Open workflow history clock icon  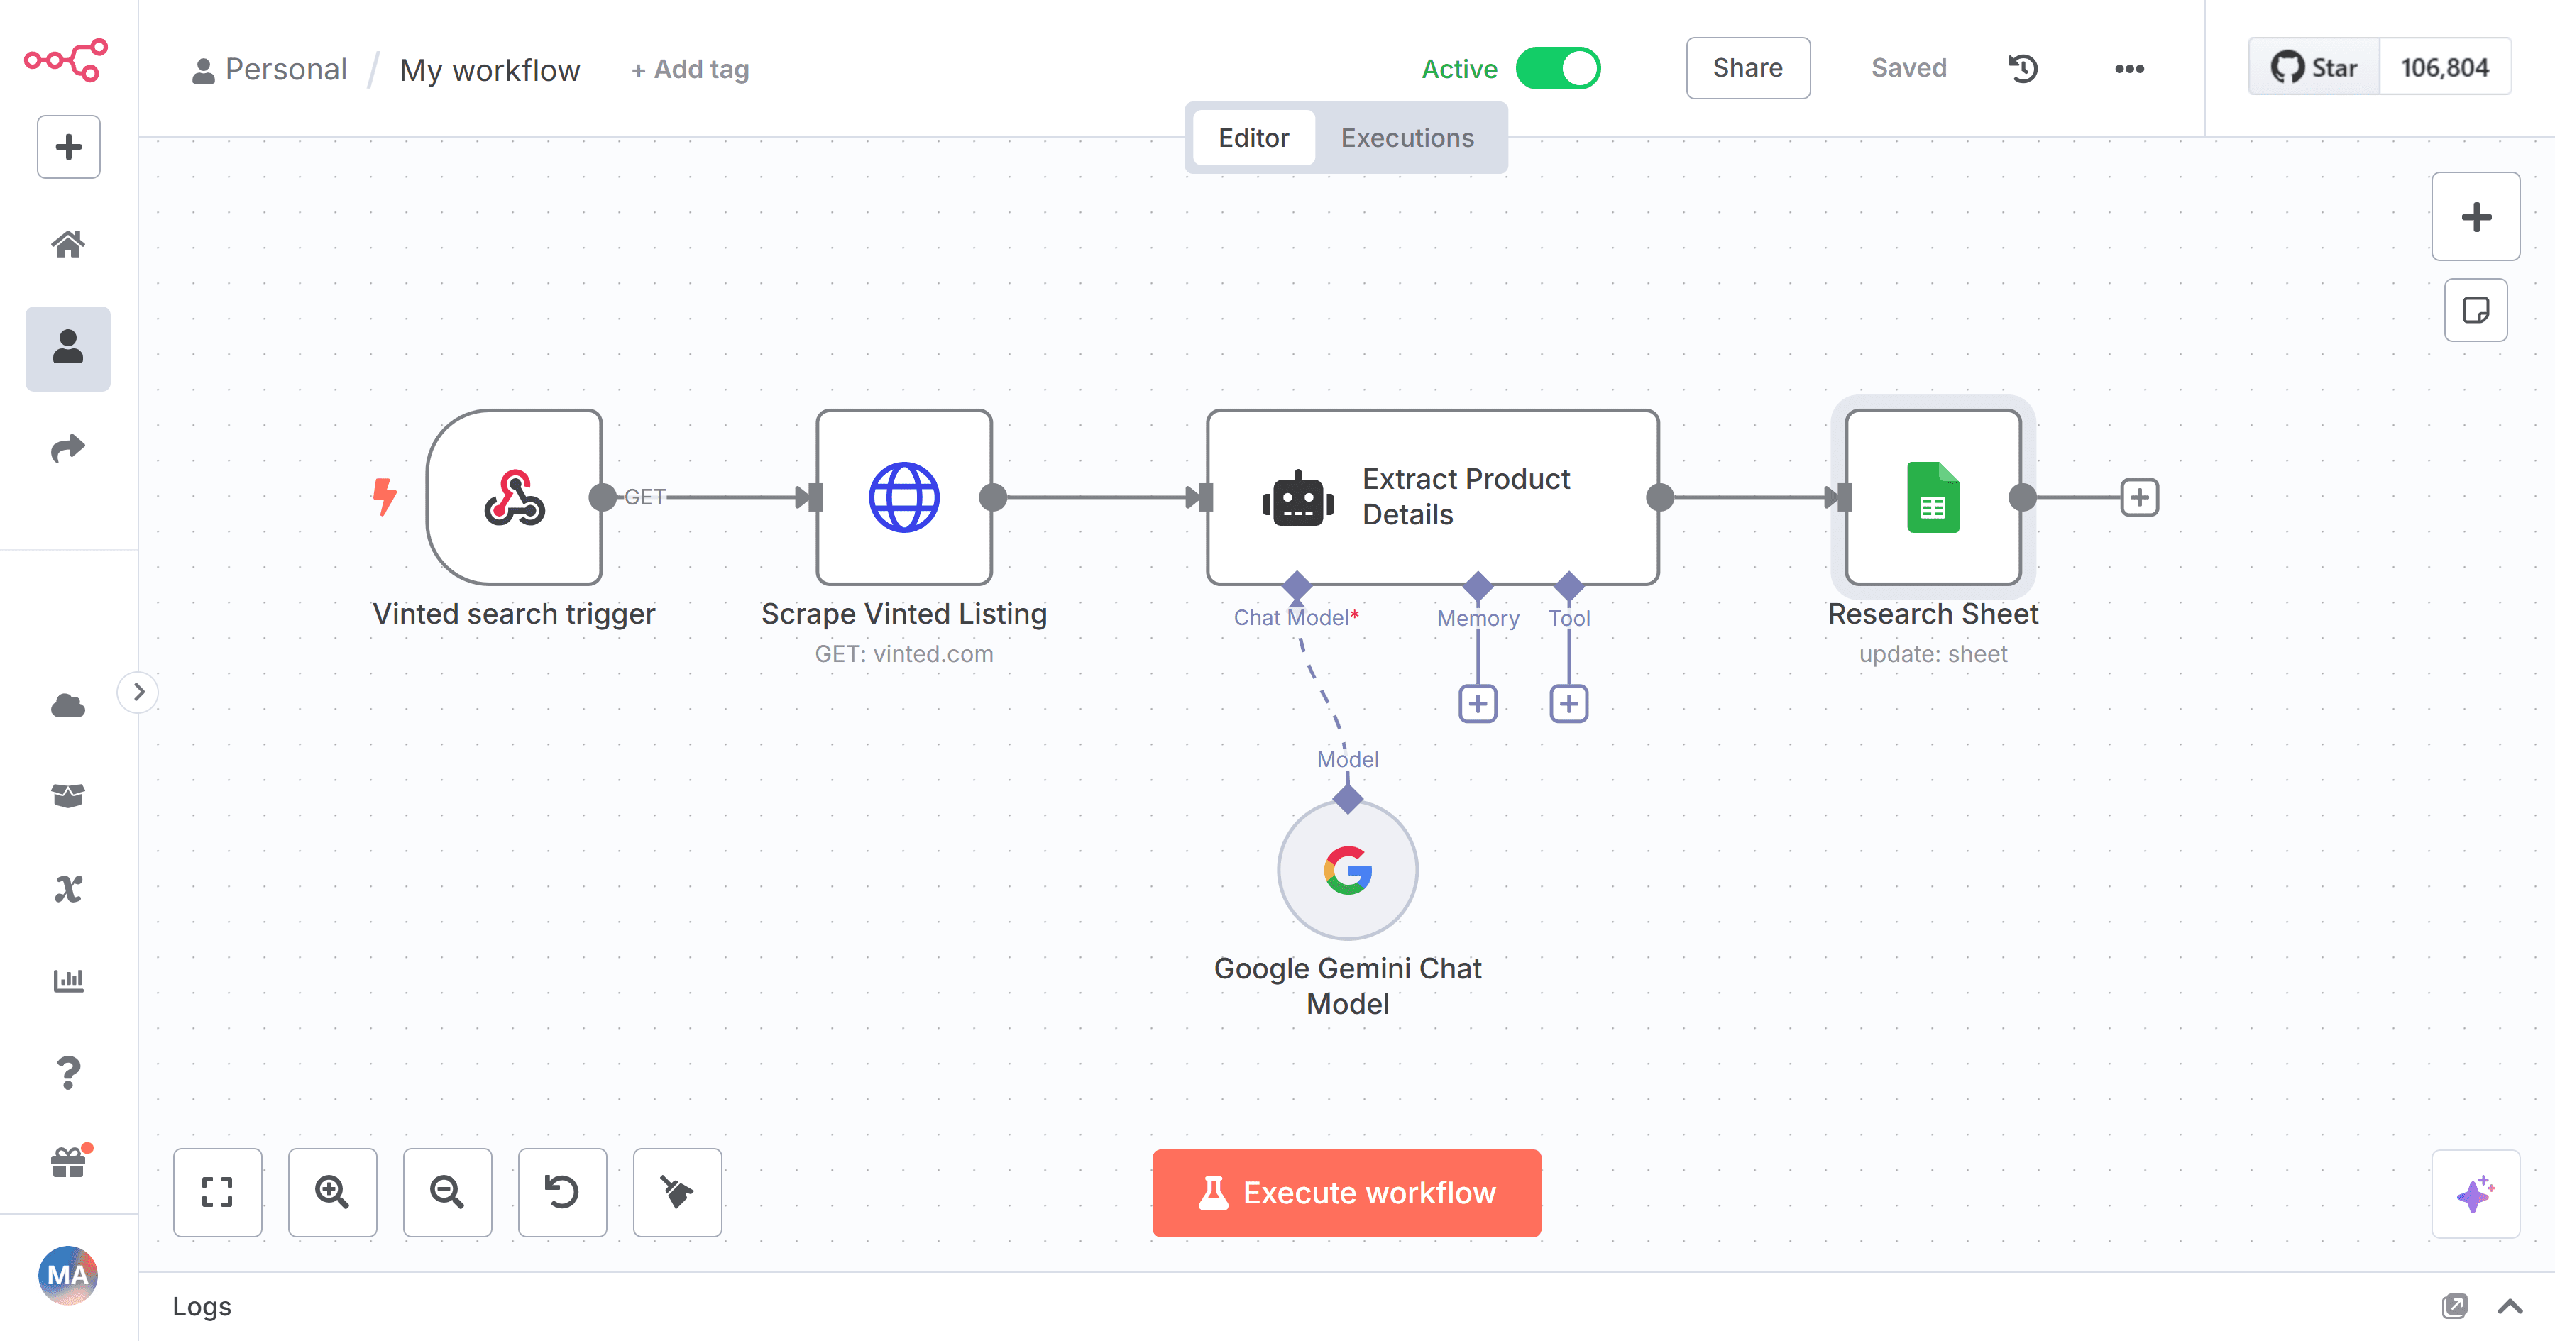tap(2023, 68)
